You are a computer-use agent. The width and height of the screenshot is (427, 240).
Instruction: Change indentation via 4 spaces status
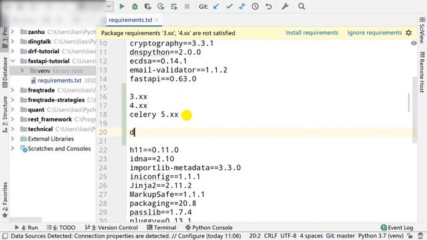[x=312, y=236]
